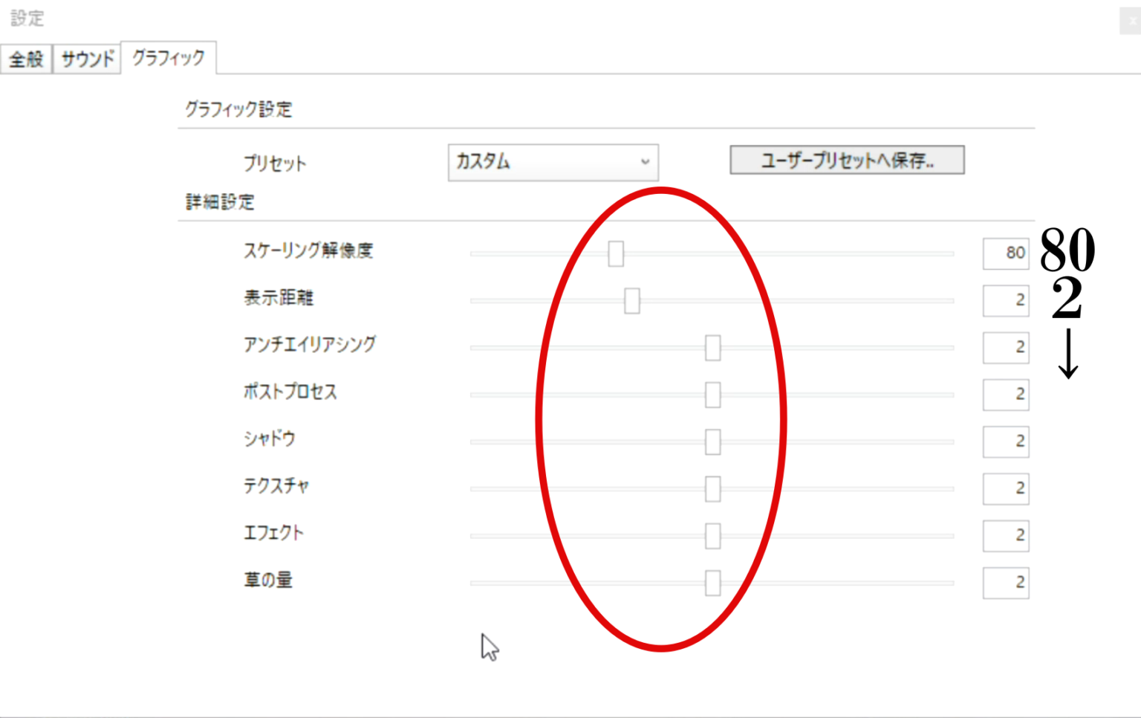Focus the アンチエイリアシング value input field
Image resolution: width=1141 pixels, height=718 pixels.
(1005, 347)
